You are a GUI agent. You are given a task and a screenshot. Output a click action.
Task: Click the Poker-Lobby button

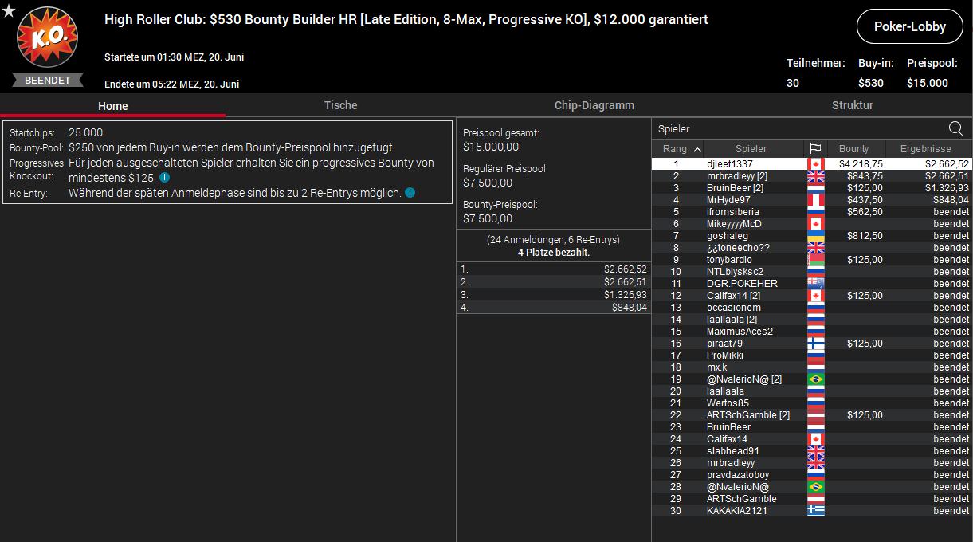(909, 26)
